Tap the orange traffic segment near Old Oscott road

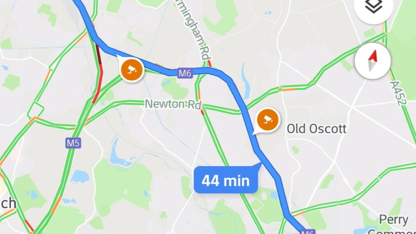tap(288, 90)
